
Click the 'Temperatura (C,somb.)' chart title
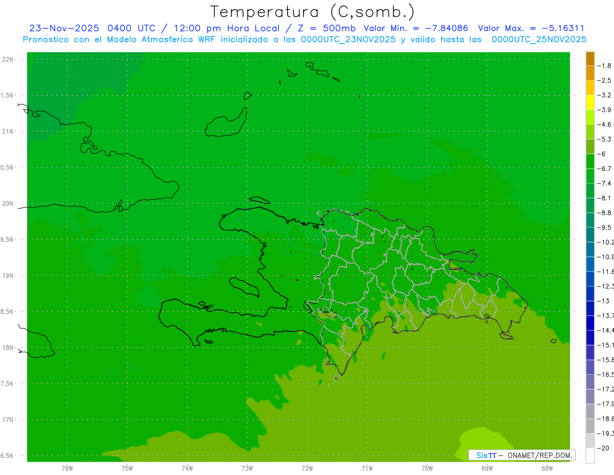coord(313,12)
